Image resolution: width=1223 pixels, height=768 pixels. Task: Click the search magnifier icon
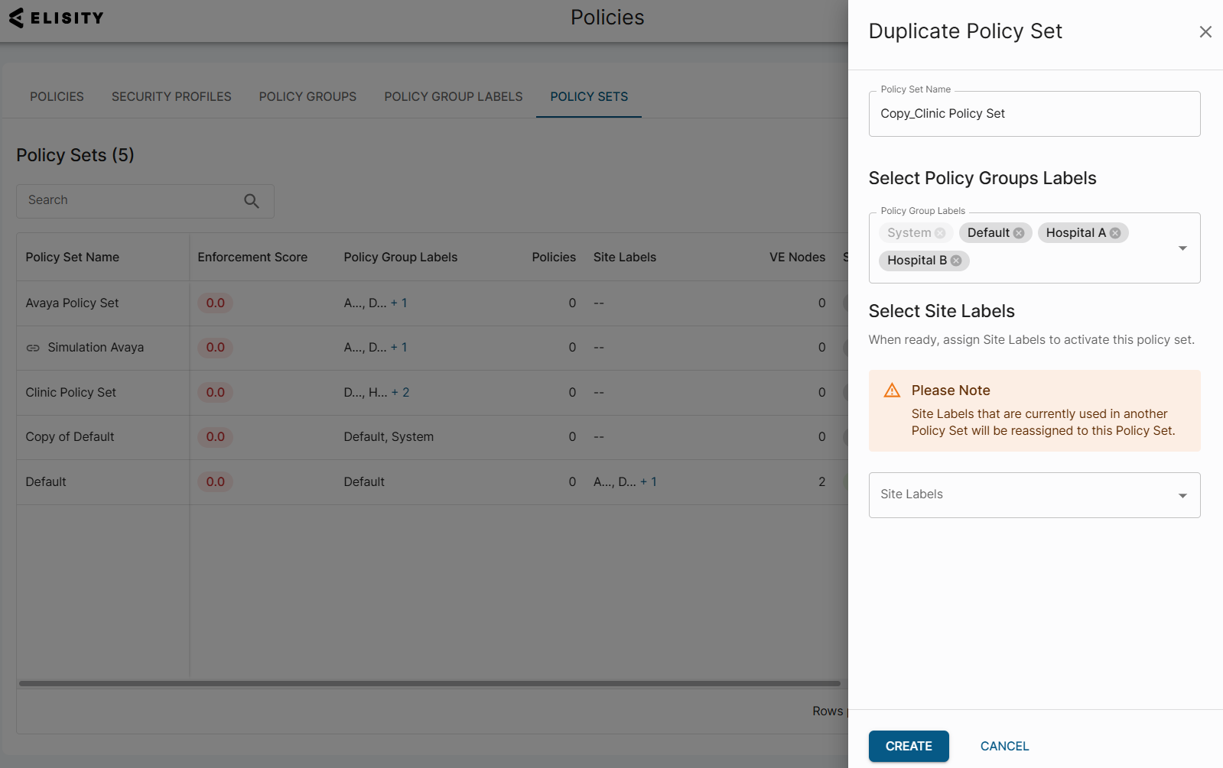click(251, 201)
